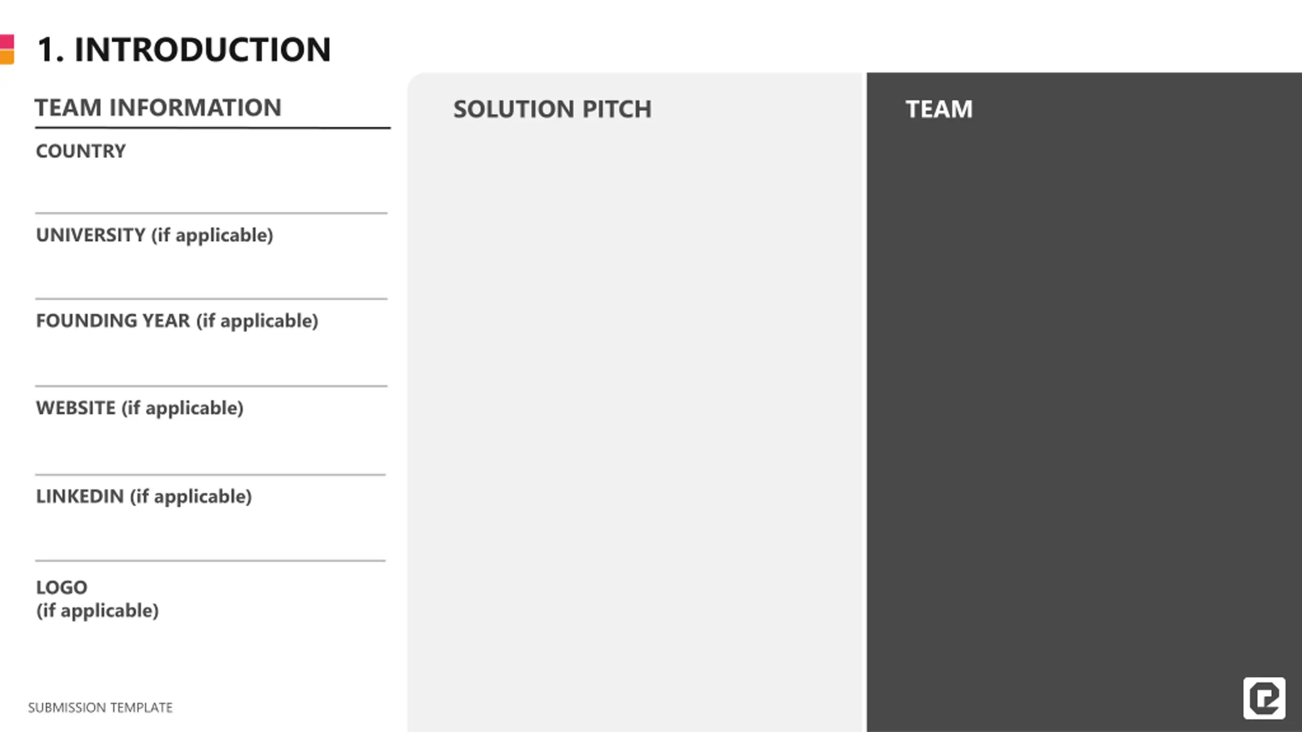Click the COUNTRY field label
This screenshot has height=732, width=1302.
click(x=80, y=151)
